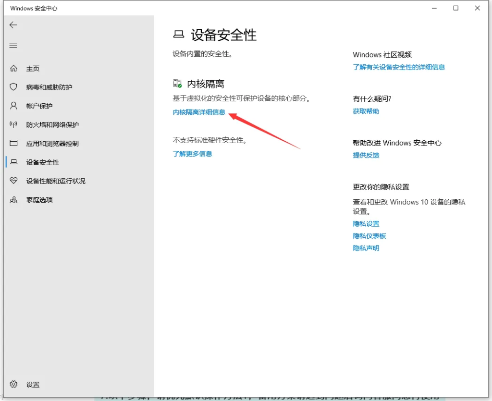Click the family icon for 家庭选项
This screenshot has height=401, width=492.
click(x=13, y=200)
